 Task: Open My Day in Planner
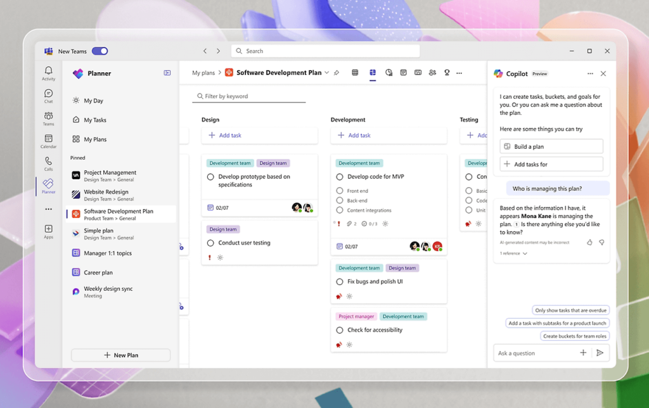[121, 101]
